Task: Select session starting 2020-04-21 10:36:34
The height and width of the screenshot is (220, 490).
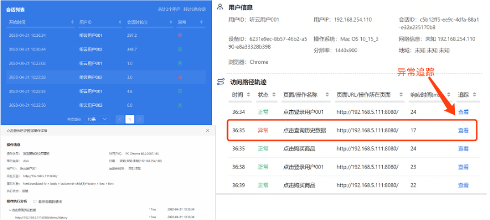Action: point(106,36)
